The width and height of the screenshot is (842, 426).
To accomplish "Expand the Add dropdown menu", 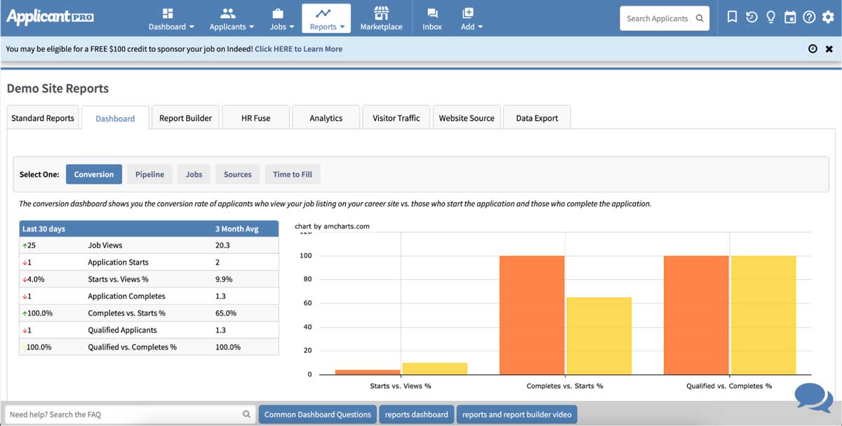I will coord(471,18).
